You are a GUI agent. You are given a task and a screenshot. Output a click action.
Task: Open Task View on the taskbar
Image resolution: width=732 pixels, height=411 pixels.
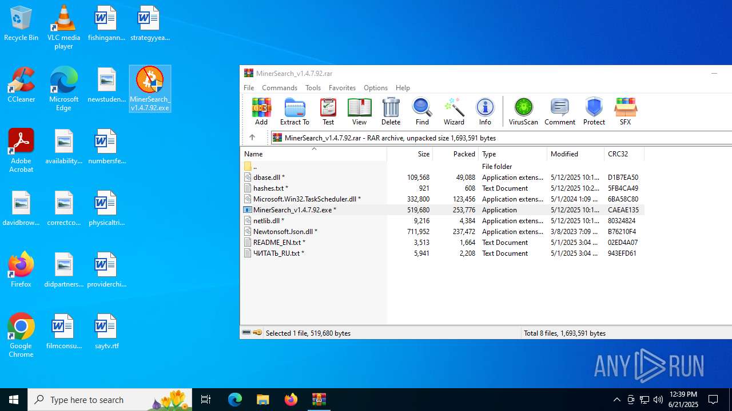[206, 400]
